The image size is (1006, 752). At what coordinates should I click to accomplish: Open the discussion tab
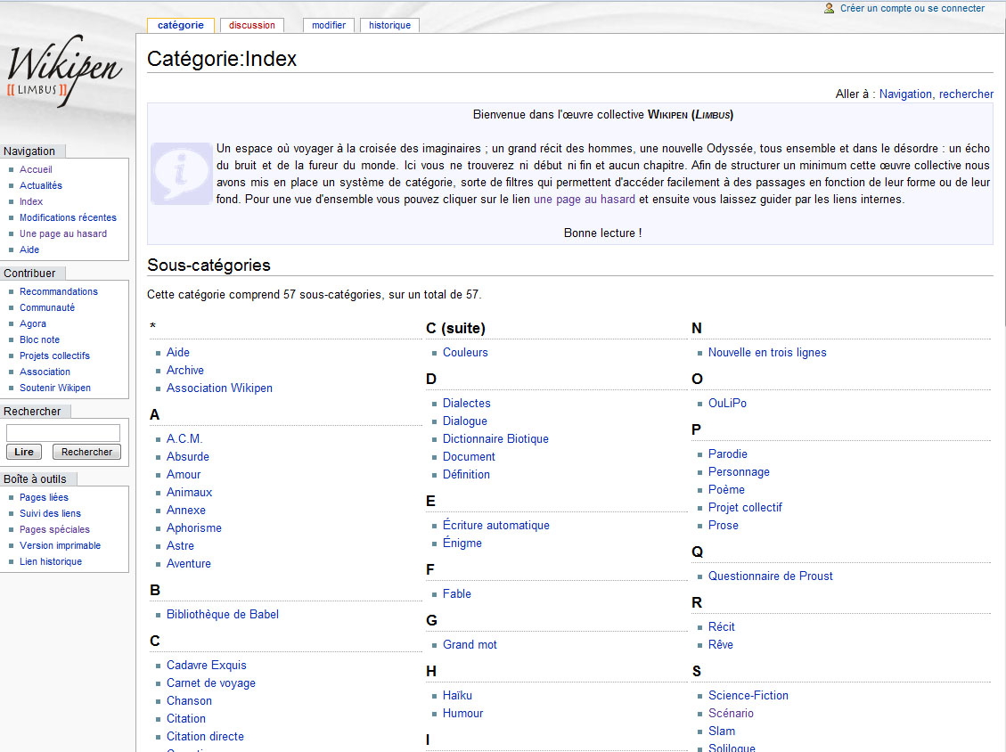click(x=251, y=25)
